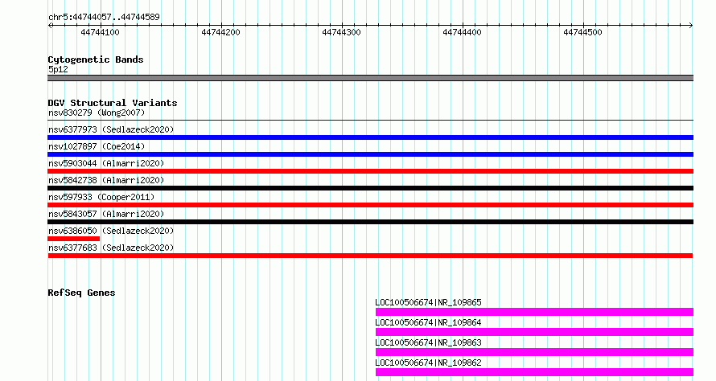This screenshot has height=381, width=716.
Task: Click the nsv6377683 (Sedlazeck2020) label
Action: coord(111,248)
